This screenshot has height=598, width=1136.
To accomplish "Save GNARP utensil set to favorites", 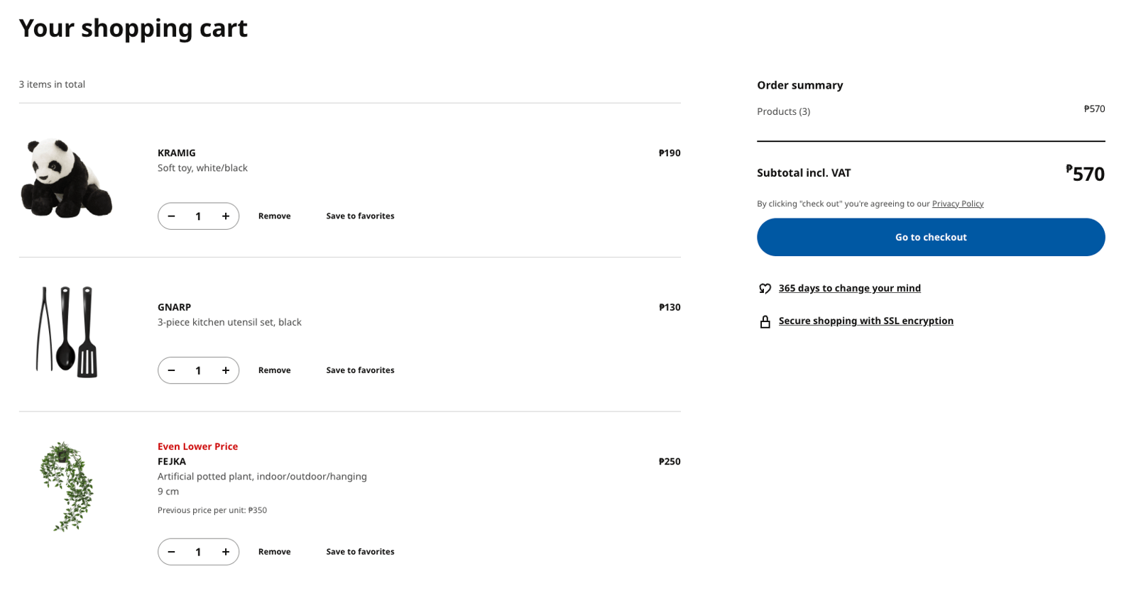I will (360, 370).
